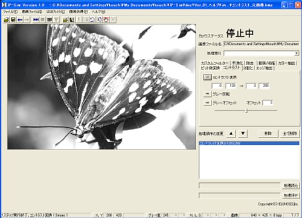Click the dark picture image icon in toolbar
This screenshot has width=302, height=218.
[72, 19]
